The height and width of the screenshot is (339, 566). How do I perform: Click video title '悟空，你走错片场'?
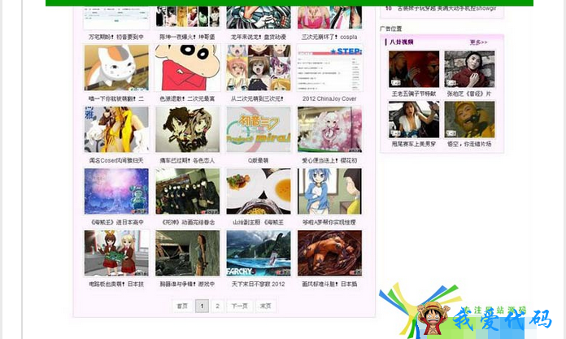[469, 144]
